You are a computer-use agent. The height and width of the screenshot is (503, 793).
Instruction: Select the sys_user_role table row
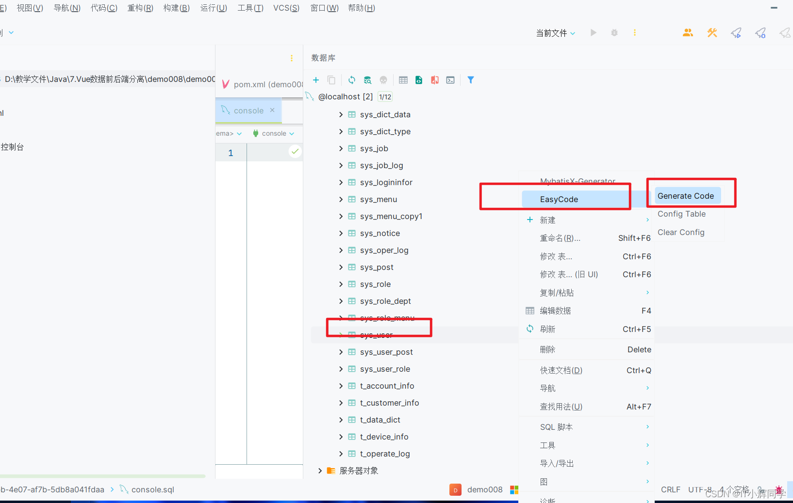point(385,369)
